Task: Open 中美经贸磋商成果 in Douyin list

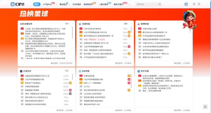Action: coord(32,87)
